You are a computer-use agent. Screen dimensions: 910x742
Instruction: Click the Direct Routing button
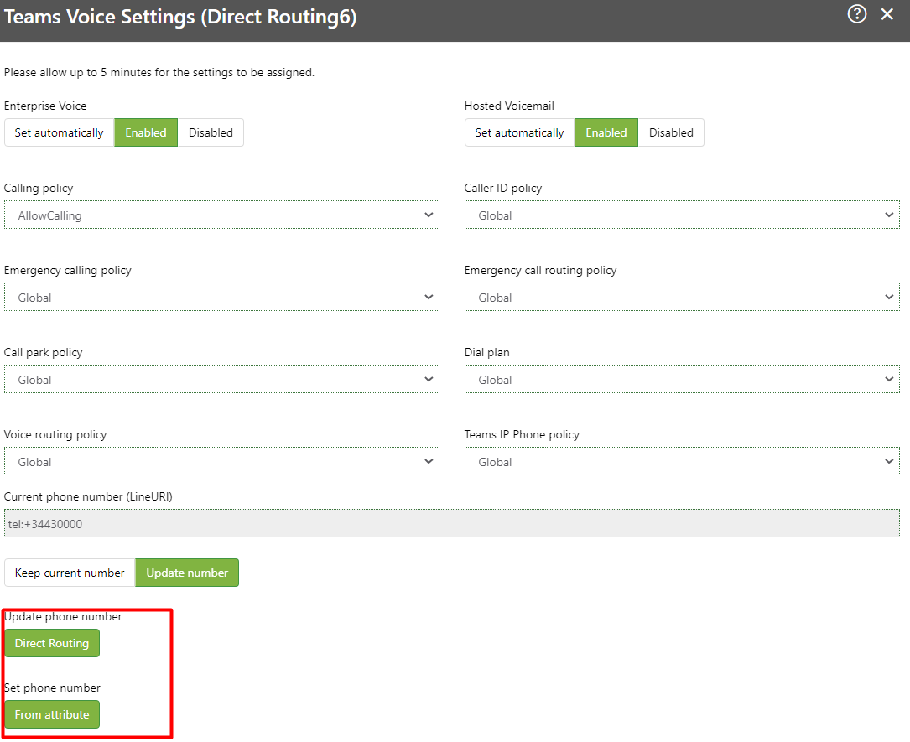click(x=52, y=643)
